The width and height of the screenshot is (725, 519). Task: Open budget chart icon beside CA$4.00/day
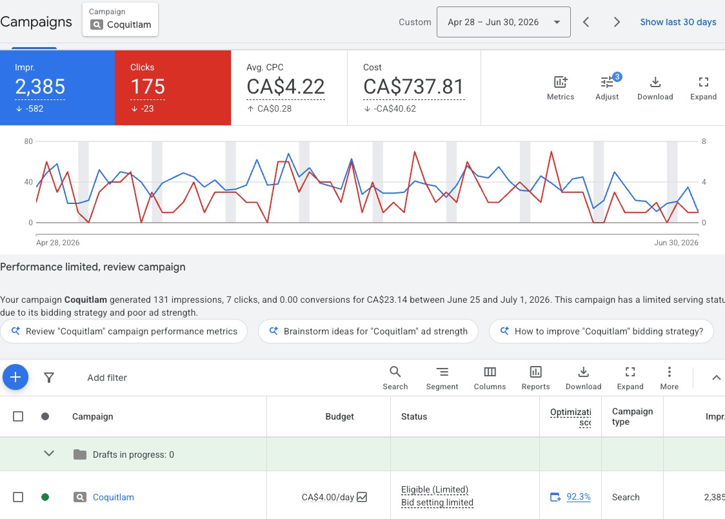click(x=362, y=497)
